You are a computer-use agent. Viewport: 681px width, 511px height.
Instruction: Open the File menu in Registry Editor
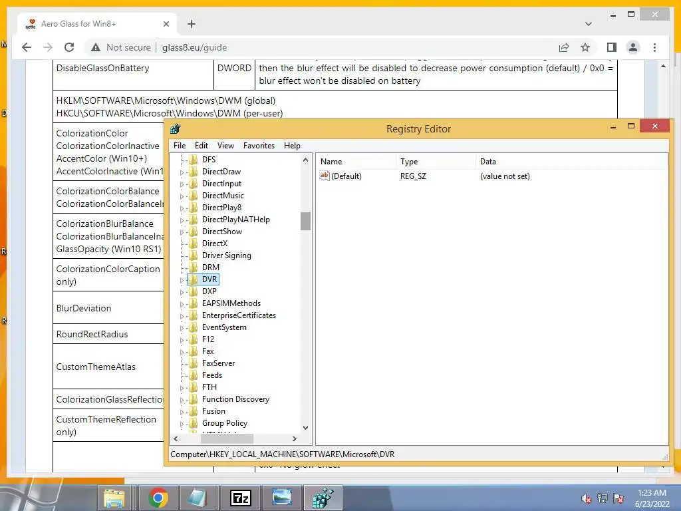tap(180, 146)
